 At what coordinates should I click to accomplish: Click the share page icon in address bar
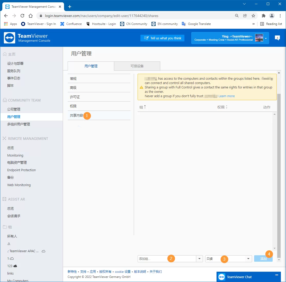(x=245, y=16)
